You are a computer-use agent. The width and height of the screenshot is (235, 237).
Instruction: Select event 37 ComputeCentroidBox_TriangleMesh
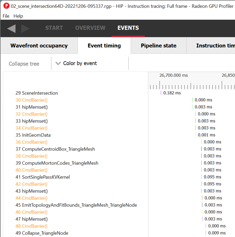pyautogui.click(x=58, y=149)
